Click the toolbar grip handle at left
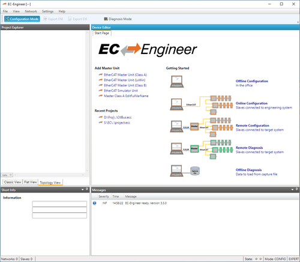The width and height of the screenshot is (300, 262). click(x=2, y=19)
